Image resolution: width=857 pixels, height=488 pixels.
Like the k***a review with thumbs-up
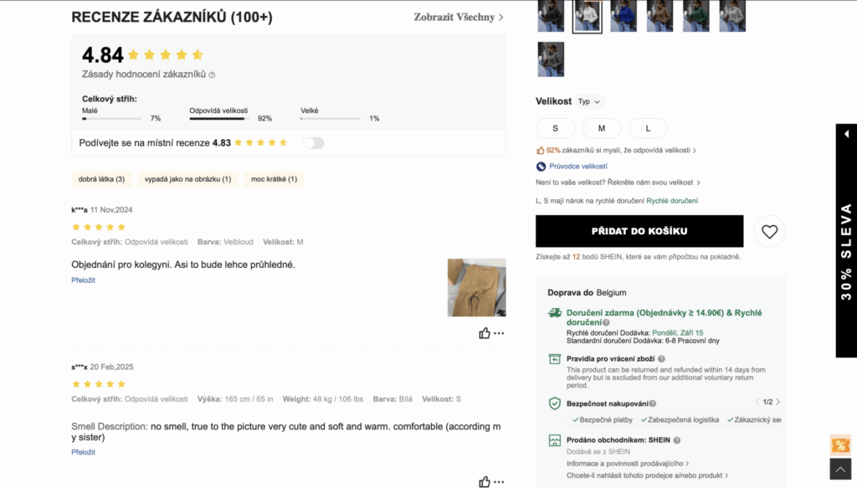485,333
